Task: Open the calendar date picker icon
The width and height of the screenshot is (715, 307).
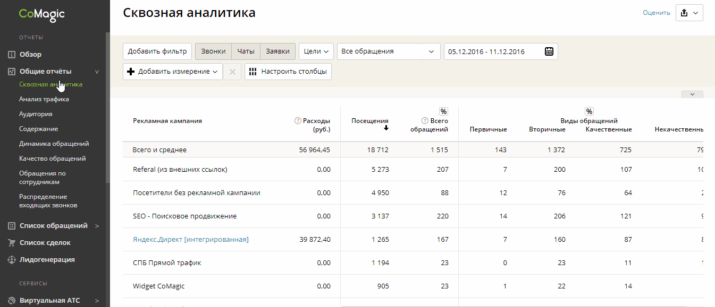Action: 549,51
